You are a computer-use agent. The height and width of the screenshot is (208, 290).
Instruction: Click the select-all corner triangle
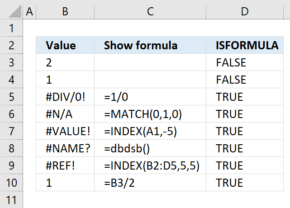12,12
